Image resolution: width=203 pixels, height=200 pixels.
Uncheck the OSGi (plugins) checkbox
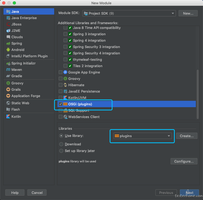61,104
